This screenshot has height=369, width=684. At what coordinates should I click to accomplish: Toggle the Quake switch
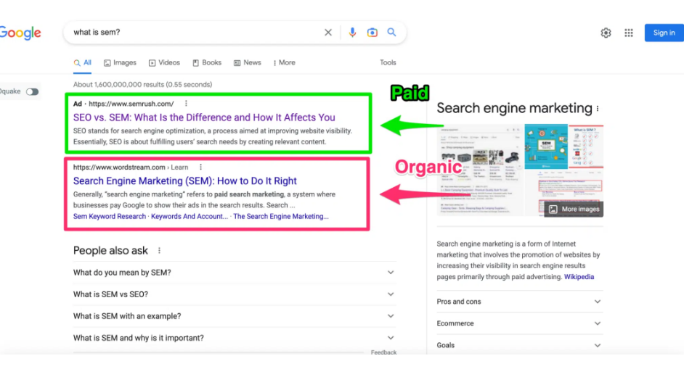pyautogui.click(x=32, y=92)
